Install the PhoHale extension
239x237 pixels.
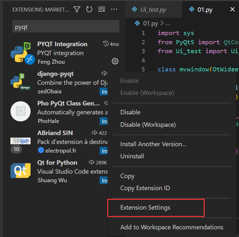[104, 121]
